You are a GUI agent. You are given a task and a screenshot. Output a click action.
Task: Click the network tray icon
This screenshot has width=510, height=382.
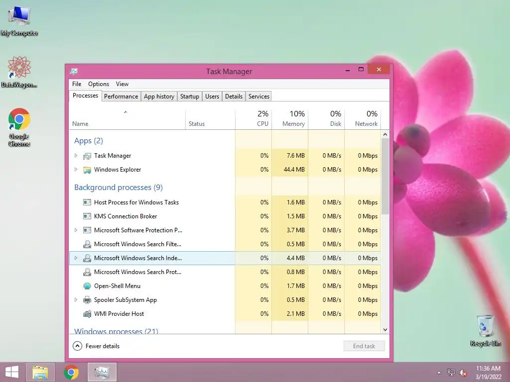(x=451, y=373)
